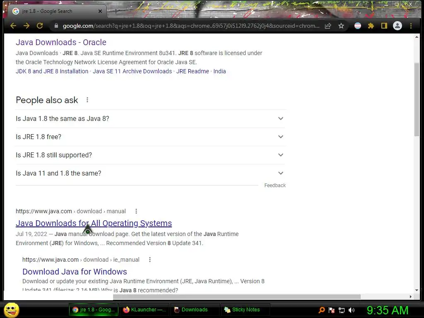Open Java Downloads for All Operating Systems
Viewport: 424px width, 318px height.
click(x=94, y=223)
